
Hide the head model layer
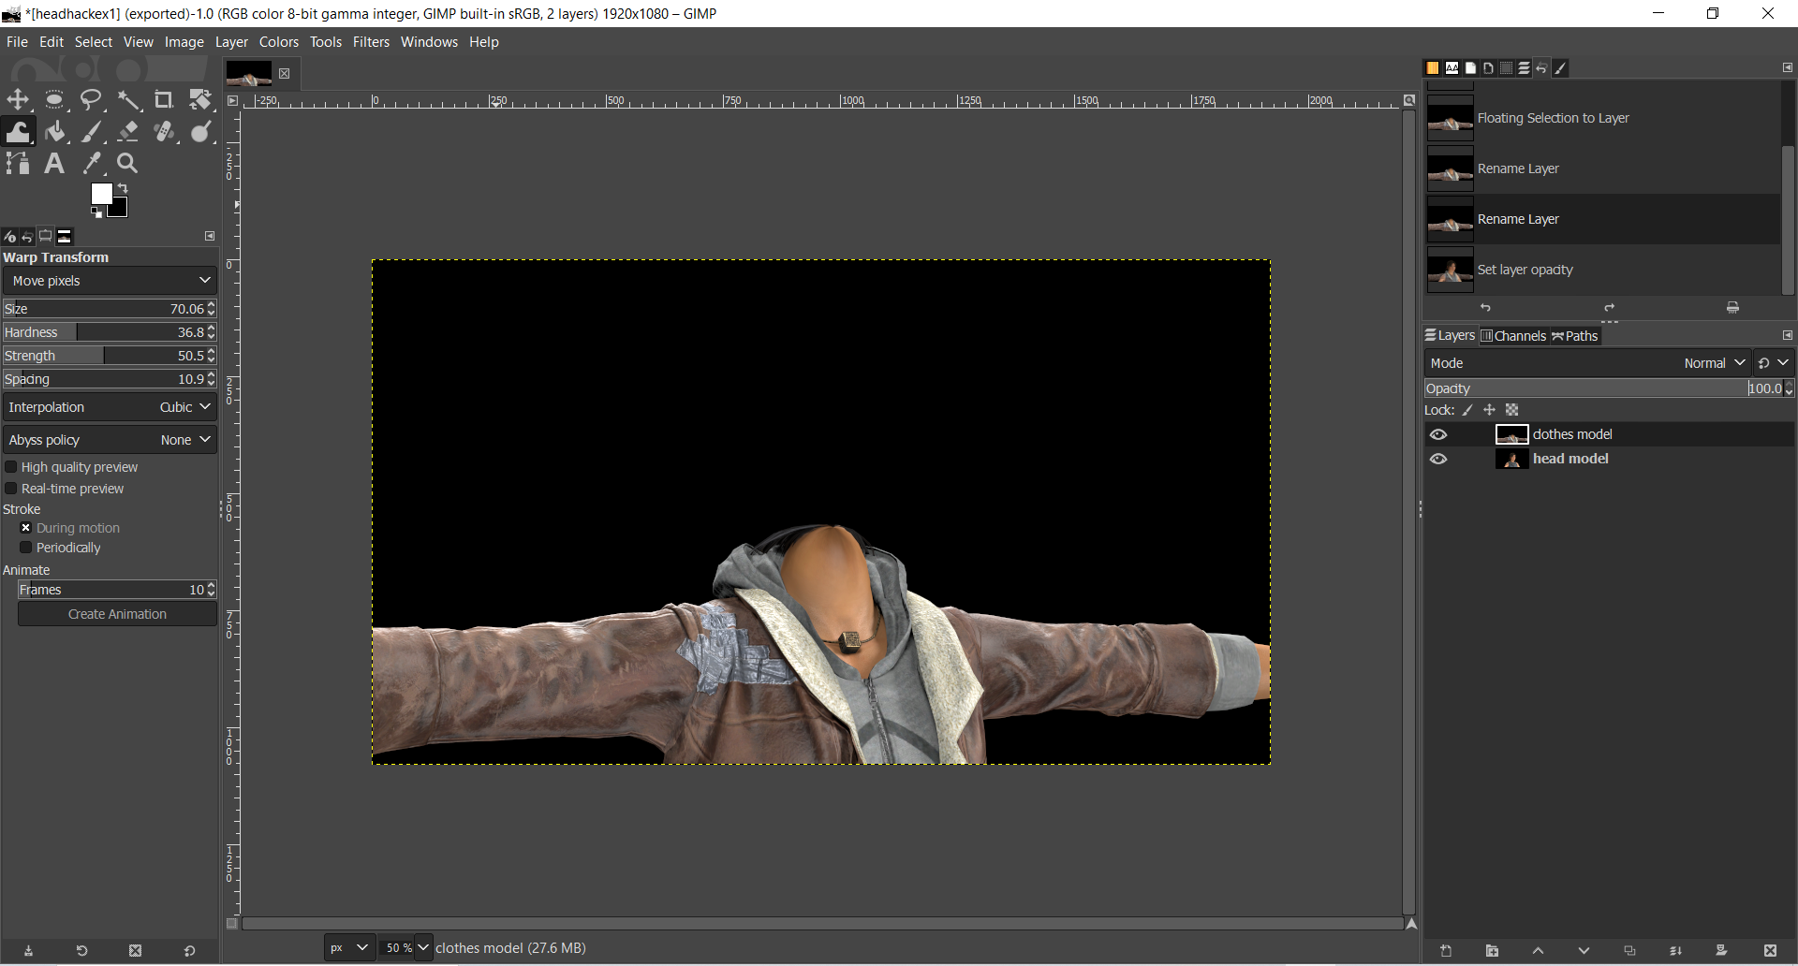(1438, 459)
